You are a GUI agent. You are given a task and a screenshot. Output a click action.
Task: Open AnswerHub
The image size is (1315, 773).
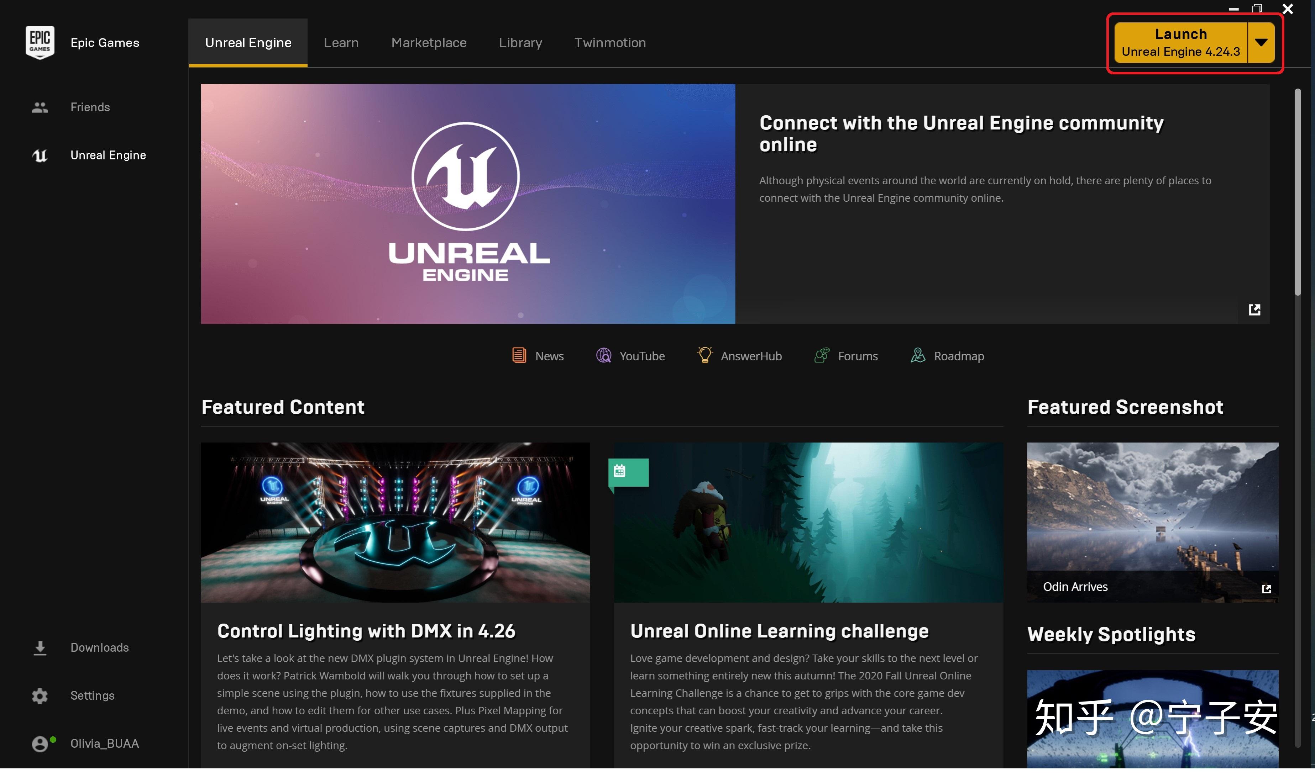(x=739, y=355)
